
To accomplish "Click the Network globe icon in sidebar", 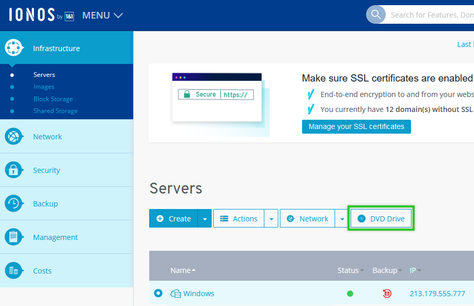I will tap(14, 137).
